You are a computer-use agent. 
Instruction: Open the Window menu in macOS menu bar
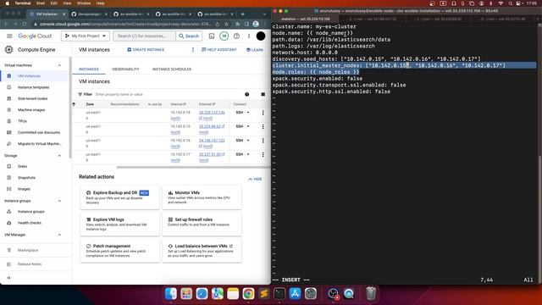click(84, 3)
